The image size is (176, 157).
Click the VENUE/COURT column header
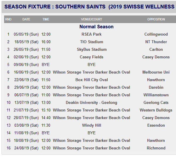(x=92, y=19)
